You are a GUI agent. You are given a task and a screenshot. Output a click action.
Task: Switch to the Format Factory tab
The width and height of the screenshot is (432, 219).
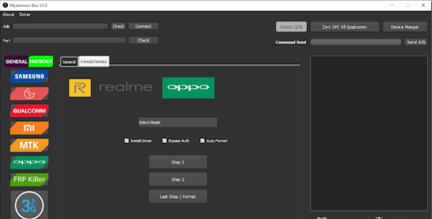coord(94,61)
